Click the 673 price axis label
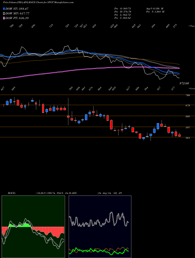This screenshot has width=195, height=258. coord(188,106)
